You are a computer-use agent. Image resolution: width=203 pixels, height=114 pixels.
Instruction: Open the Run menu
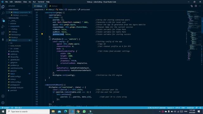pos(34,2)
